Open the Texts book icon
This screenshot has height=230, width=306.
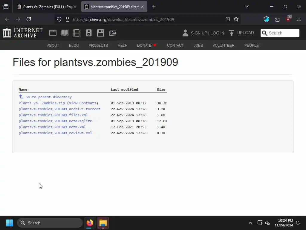(65, 33)
